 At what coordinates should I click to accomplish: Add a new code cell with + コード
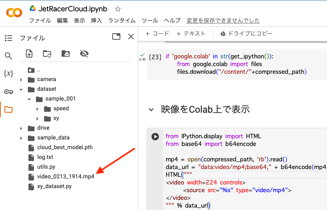point(157,33)
